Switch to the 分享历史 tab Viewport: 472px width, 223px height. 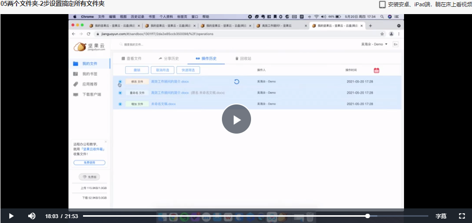169,58
